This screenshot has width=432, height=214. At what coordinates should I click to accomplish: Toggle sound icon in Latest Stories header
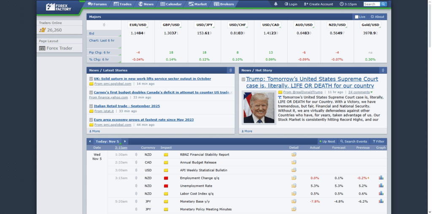pos(231,70)
